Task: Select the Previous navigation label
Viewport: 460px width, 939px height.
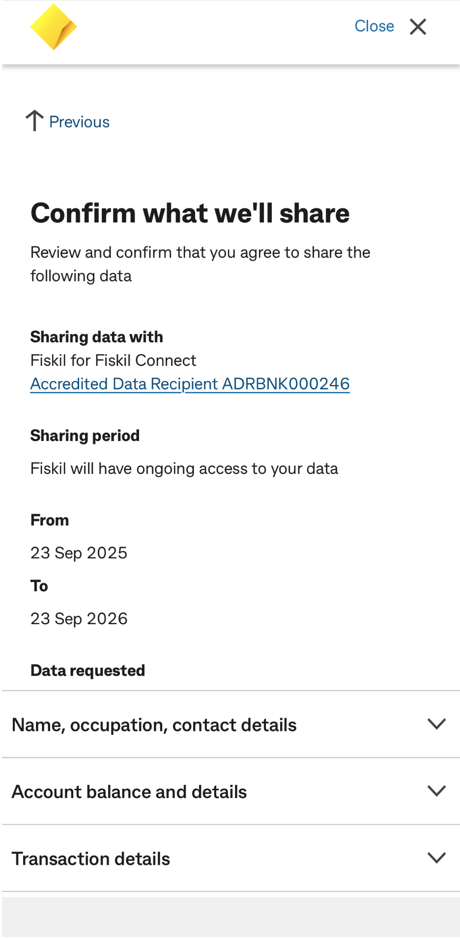Action: click(79, 121)
